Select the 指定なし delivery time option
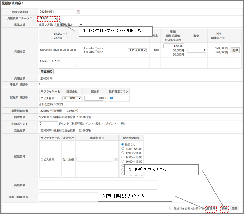The image size is (244, 214). (123, 144)
